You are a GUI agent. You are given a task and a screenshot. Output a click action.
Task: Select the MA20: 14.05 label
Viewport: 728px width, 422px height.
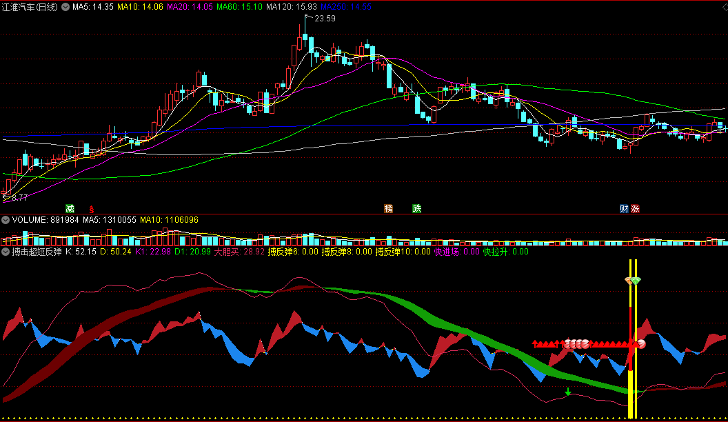tap(190, 7)
